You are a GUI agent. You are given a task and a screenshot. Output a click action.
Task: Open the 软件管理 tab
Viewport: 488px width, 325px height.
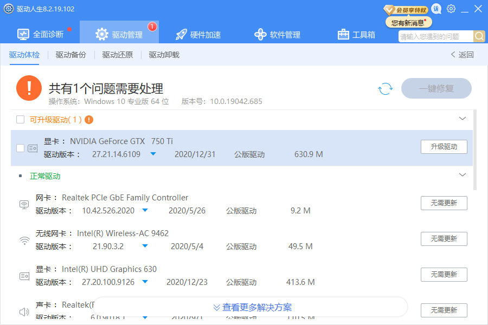pyautogui.click(x=277, y=34)
